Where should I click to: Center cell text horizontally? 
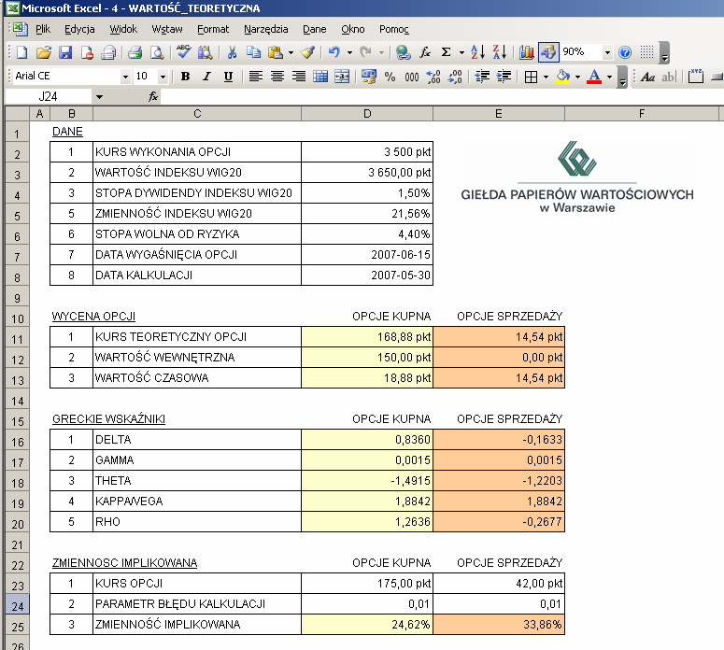277,77
